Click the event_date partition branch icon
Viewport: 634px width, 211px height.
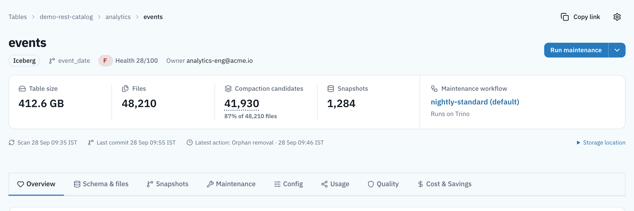[52, 61]
